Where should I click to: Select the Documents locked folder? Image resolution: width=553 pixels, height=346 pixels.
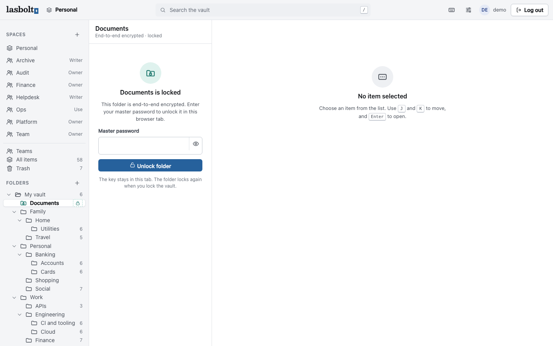(44, 203)
